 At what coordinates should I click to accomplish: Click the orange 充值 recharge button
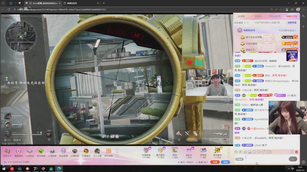pyautogui.click(x=215, y=162)
